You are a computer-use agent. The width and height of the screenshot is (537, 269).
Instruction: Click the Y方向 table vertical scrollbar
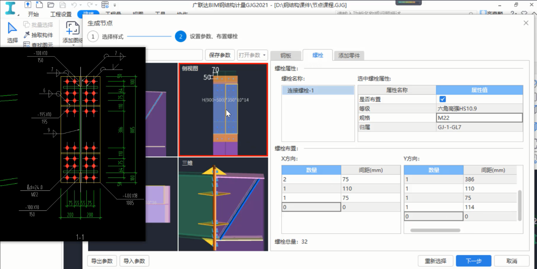tap(520, 205)
